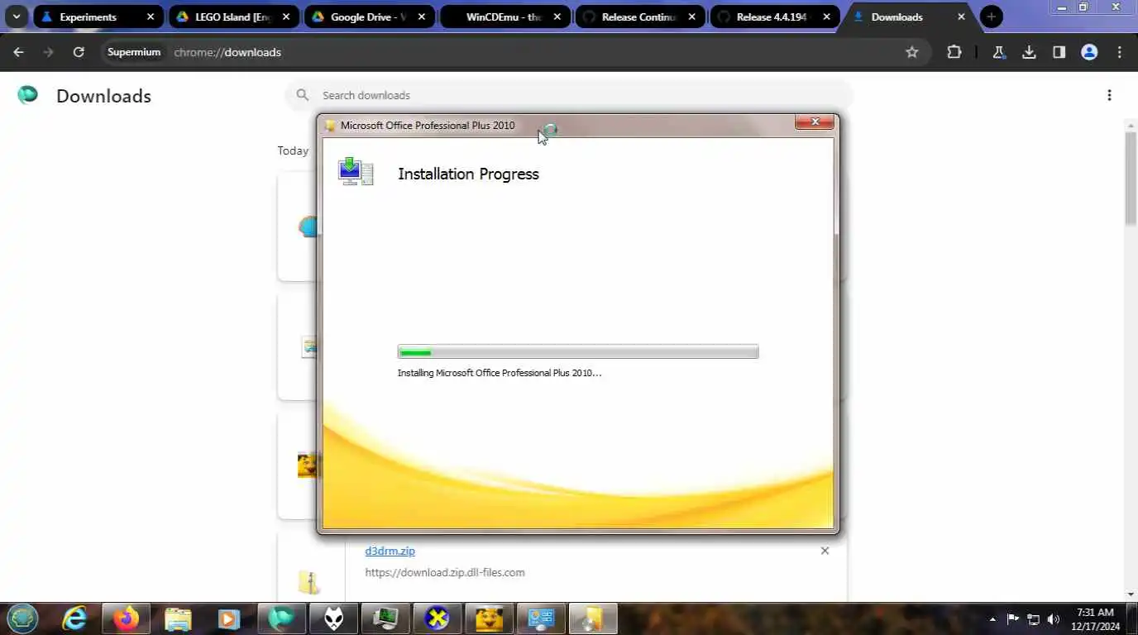Image resolution: width=1138 pixels, height=635 pixels.
Task: Open the LEGO Island face taskbar icon
Action: (x=489, y=618)
